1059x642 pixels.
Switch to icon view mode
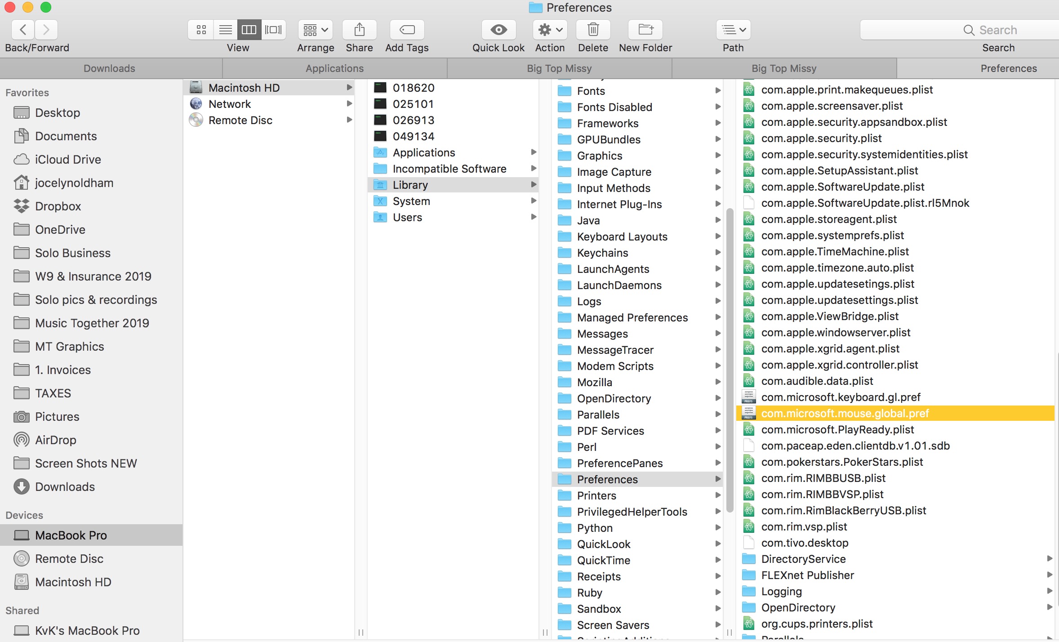[201, 30]
